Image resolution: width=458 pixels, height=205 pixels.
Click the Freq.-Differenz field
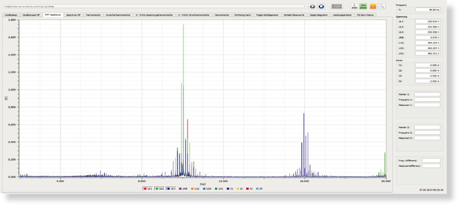[431, 160]
